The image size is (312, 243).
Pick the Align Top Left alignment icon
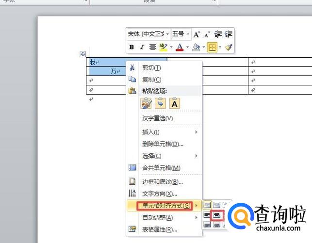(x=208, y=205)
